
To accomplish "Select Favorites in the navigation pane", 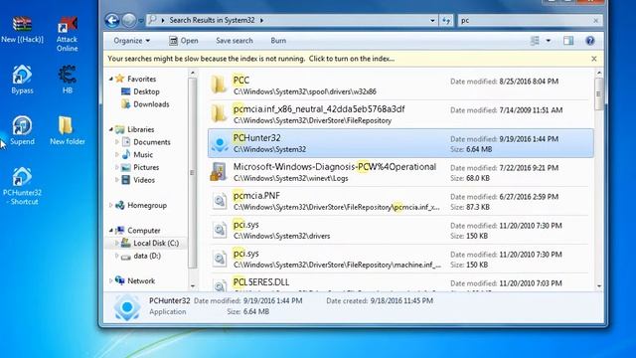I will coord(141,79).
